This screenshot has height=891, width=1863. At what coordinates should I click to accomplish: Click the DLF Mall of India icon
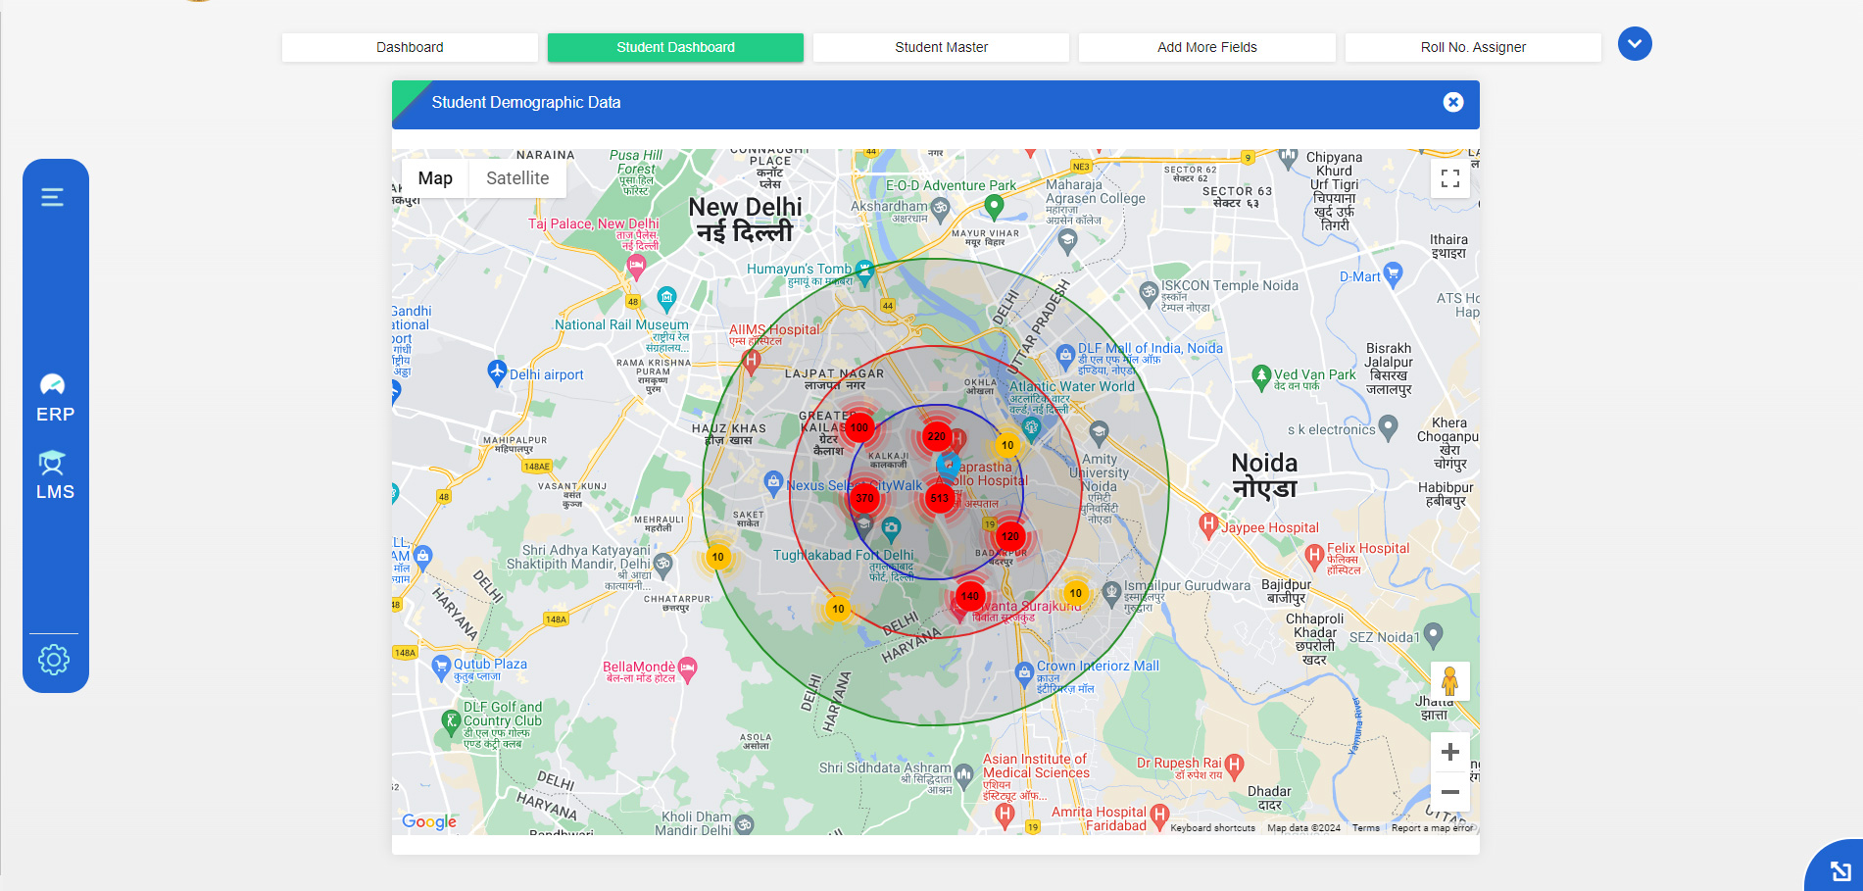coord(1065,356)
